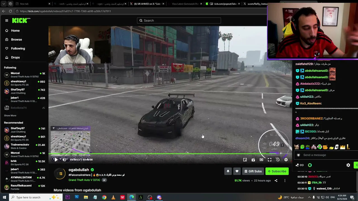Open Trainwreckstv recommended channel
This screenshot has height=201, width=358.
(24, 146)
